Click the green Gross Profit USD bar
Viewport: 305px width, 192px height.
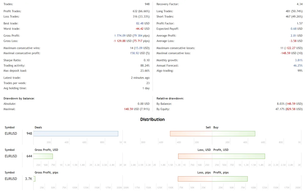(x=43, y=156)
